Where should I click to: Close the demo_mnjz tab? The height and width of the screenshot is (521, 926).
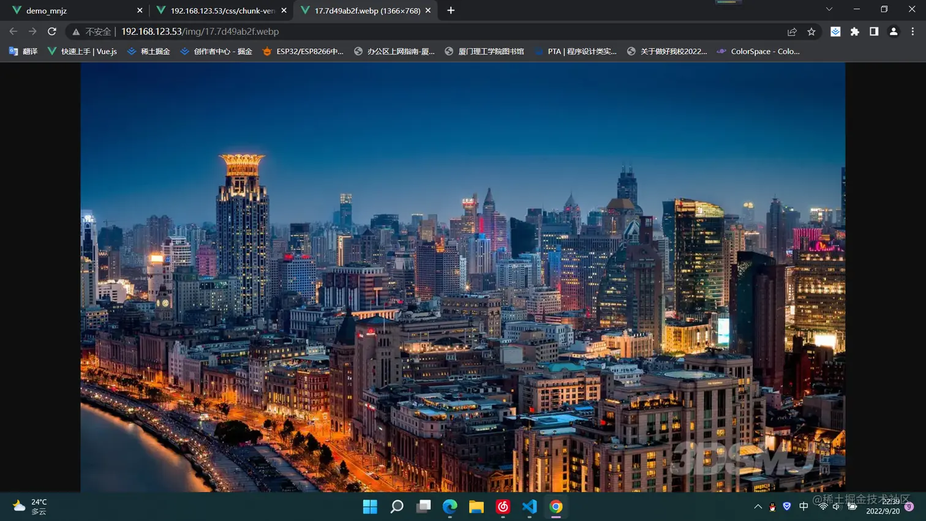tap(140, 10)
